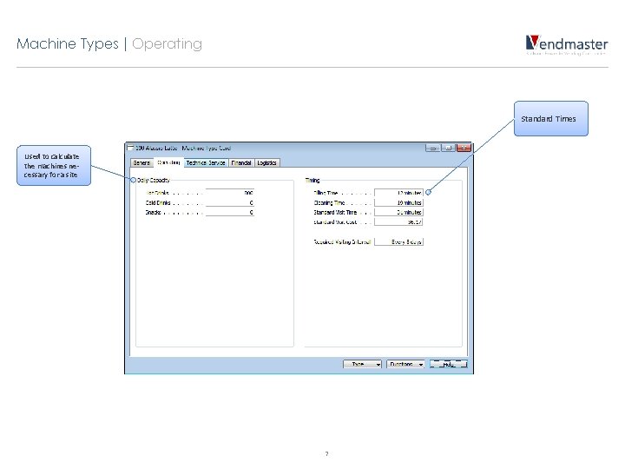This screenshot has width=625, height=469.
Task: Select the Operating tab
Action: point(168,162)
